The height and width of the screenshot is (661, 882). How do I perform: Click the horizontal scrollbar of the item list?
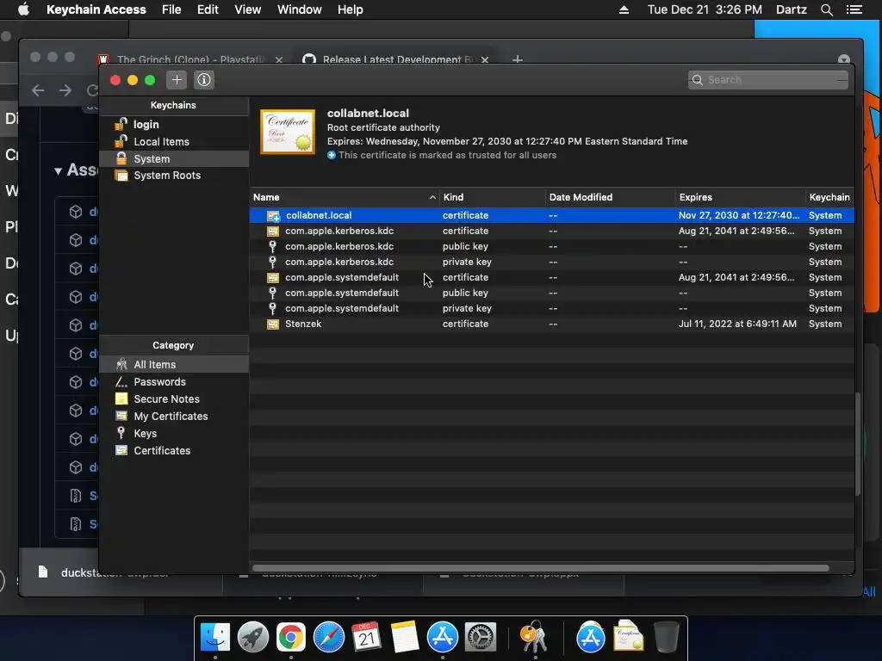(x=541, y=568)
